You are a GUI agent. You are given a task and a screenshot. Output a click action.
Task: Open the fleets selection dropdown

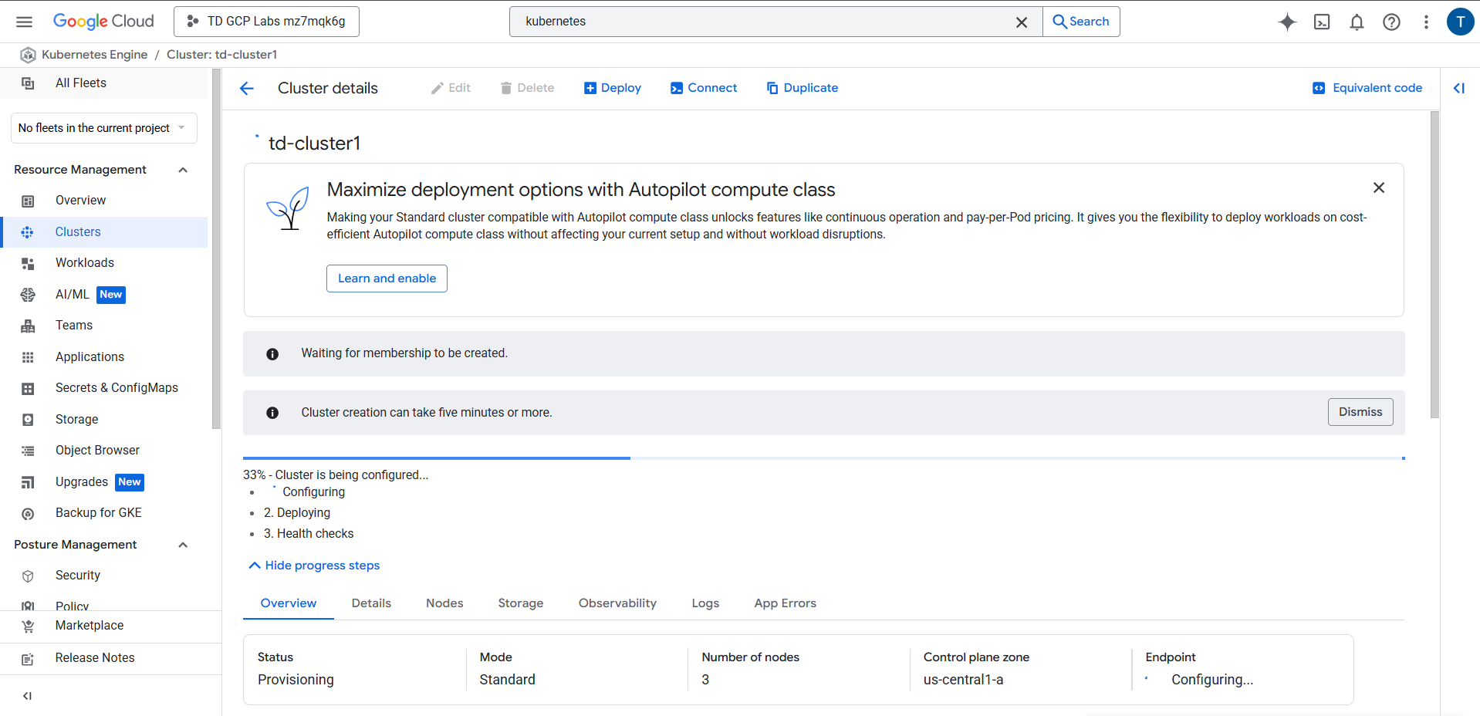tap(103, 128)
